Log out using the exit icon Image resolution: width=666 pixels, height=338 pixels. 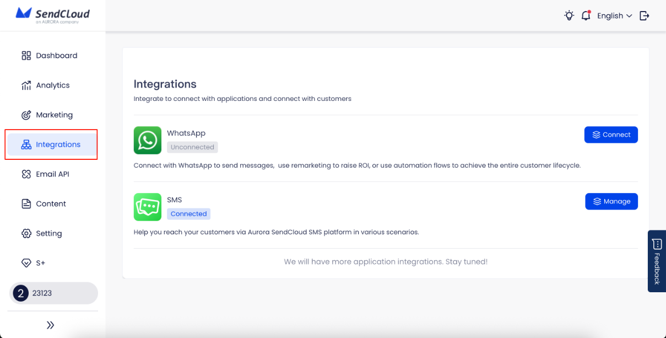[x=645, y=15]
